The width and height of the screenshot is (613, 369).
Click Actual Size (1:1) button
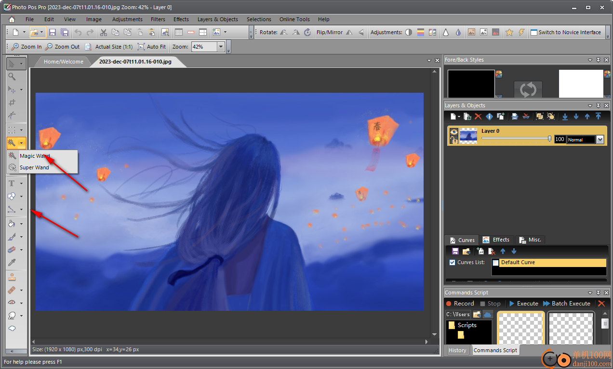(109, 47)
